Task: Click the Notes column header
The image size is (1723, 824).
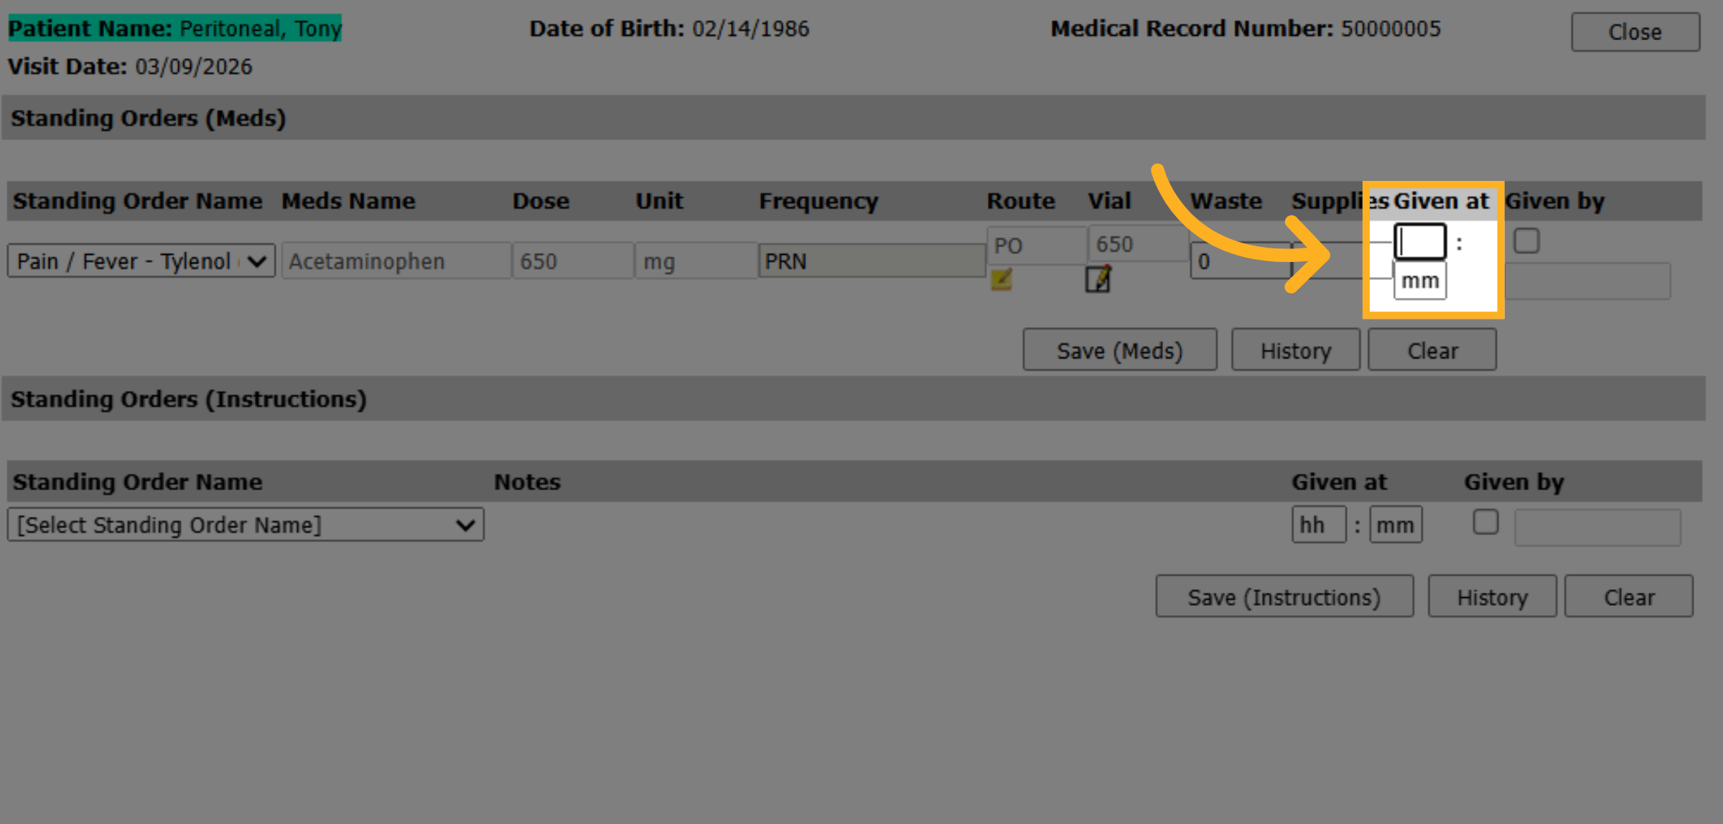Action: pos(527,482)
